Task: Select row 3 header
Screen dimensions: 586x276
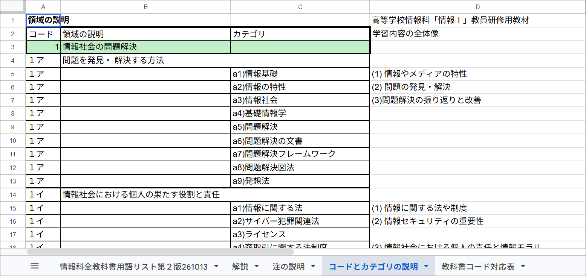Action: click(x=13, y=47)
